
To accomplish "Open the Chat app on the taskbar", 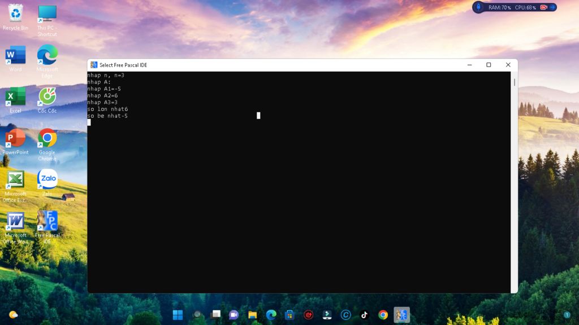I will tap(234, 315).
